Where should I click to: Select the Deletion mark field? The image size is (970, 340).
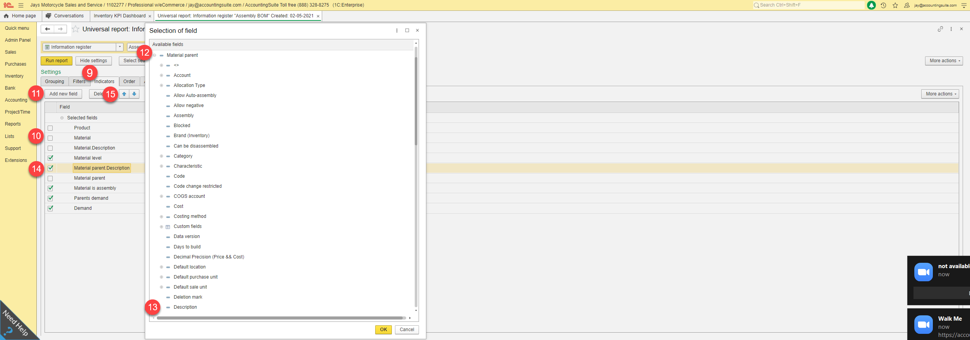point(188,297)
